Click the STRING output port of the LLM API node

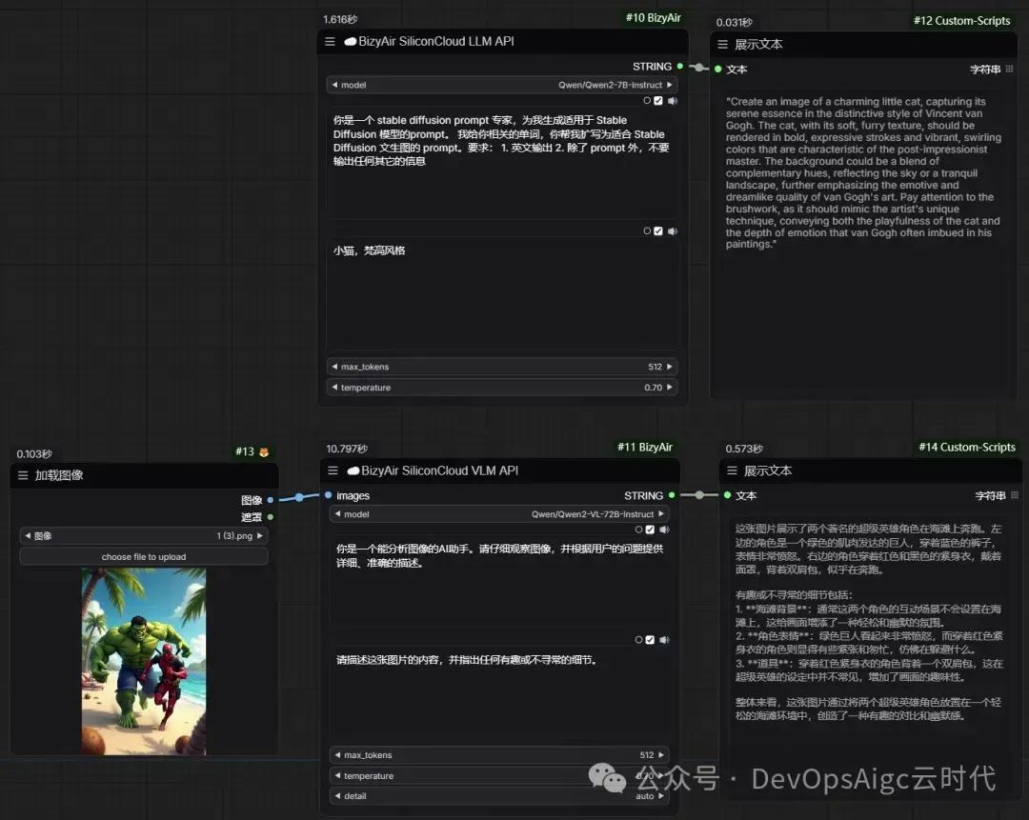click(x=680, y=67)
